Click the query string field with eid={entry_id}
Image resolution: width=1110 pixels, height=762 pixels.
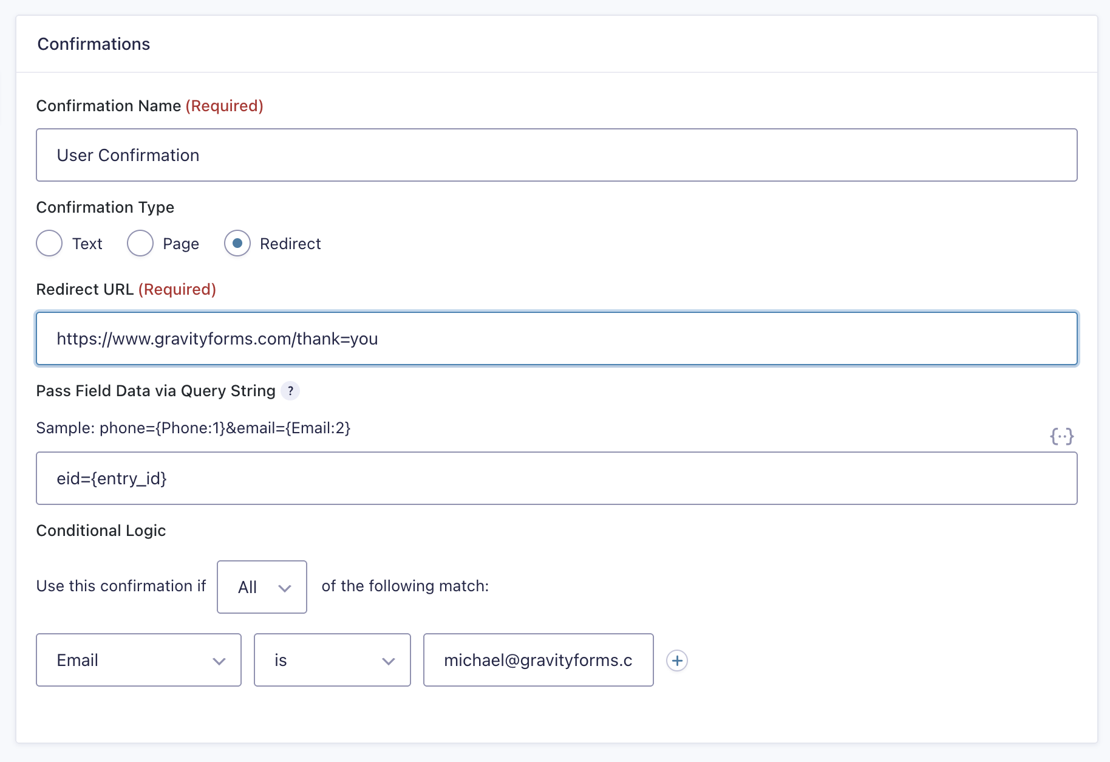click(x=557, y=478)
